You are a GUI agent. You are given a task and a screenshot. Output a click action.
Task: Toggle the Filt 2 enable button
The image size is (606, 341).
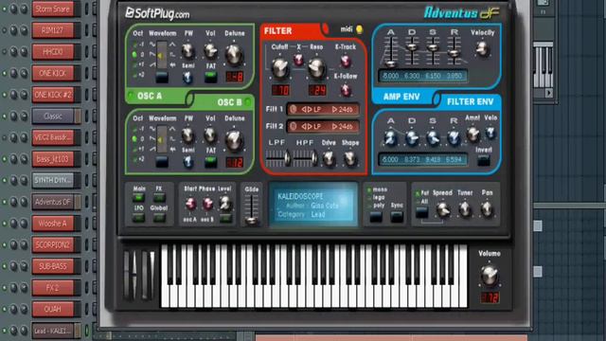click(x=293, y=126)
